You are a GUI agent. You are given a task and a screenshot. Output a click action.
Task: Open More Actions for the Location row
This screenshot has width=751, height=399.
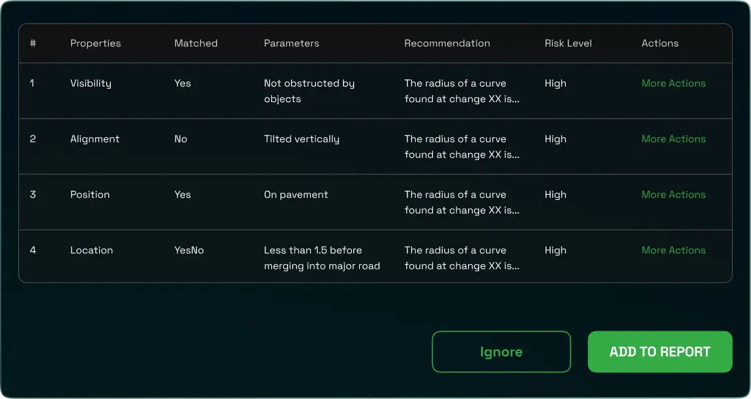coord(673,250)
